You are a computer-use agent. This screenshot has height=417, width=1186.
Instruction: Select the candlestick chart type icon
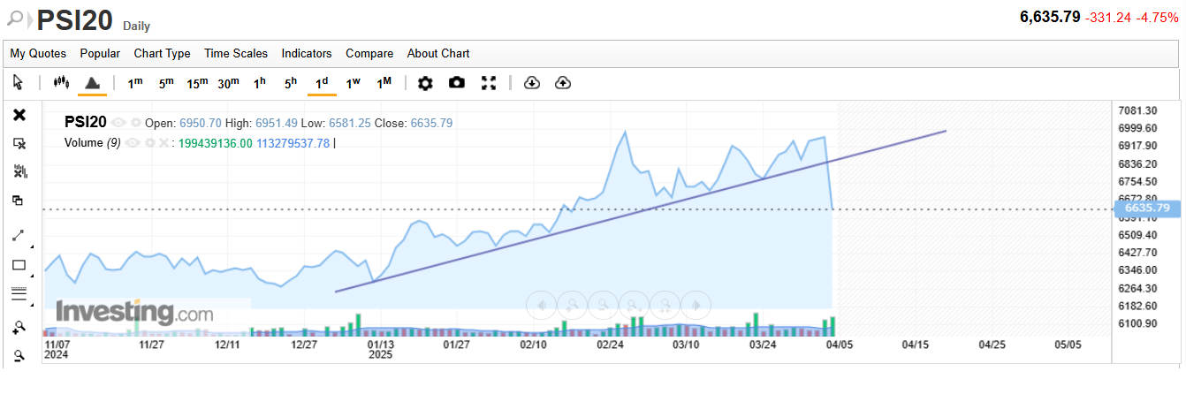coord(61,82)
